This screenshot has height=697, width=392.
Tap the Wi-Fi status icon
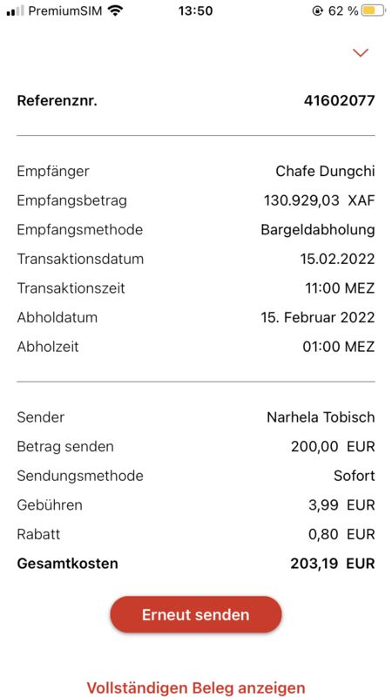pos(116,10)
